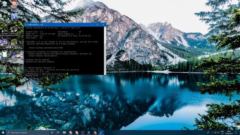Maximize the terminal window

(97, 25)
